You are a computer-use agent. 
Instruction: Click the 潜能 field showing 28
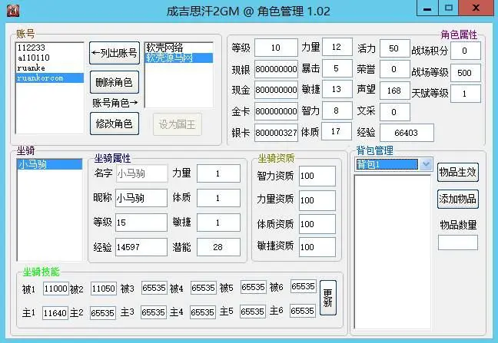218,247
